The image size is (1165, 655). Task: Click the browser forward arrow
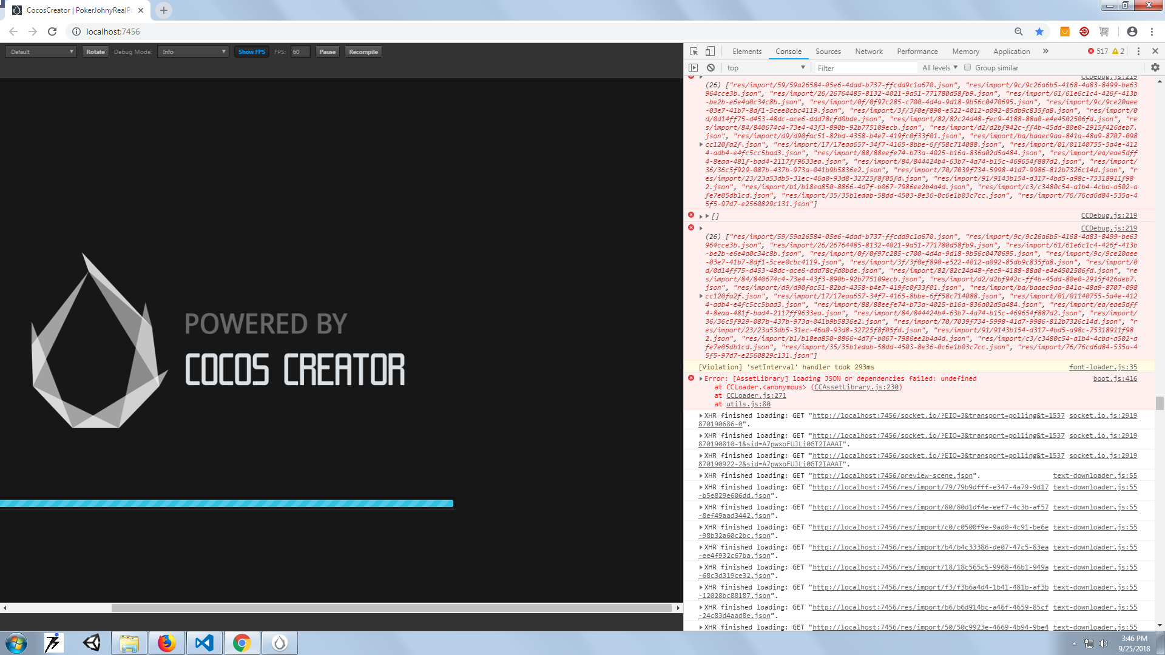click(x=33, y=32)
